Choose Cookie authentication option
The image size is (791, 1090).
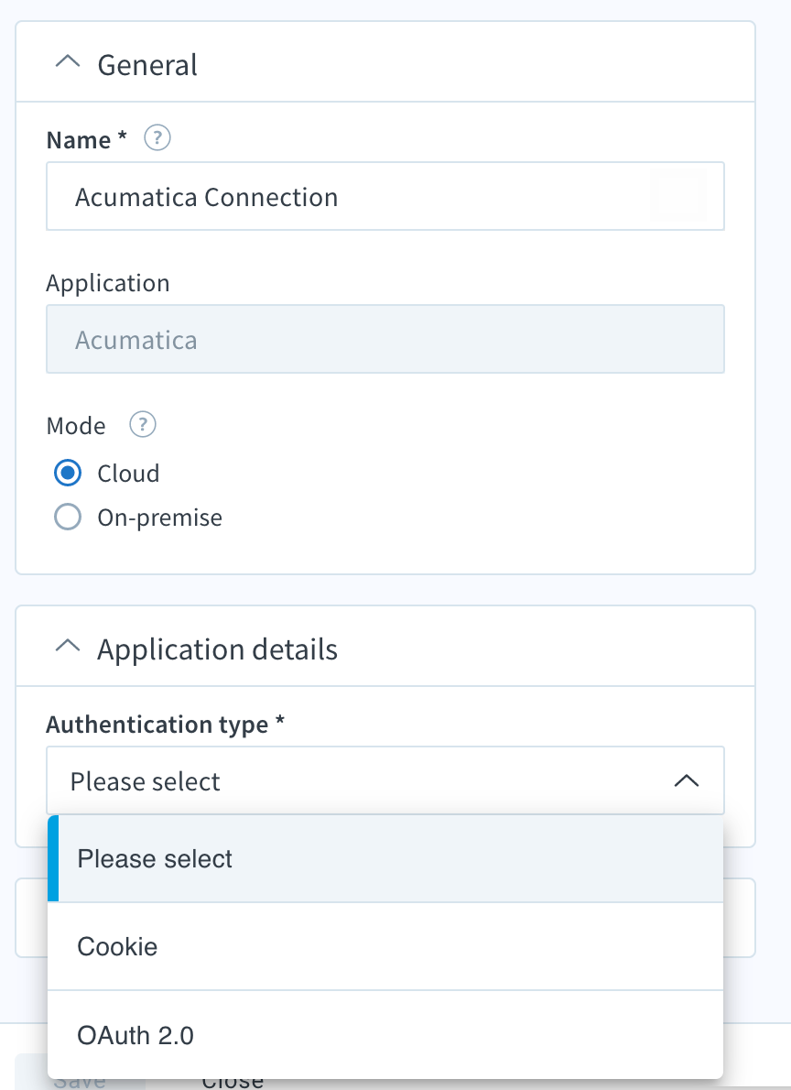pos(385,946)
